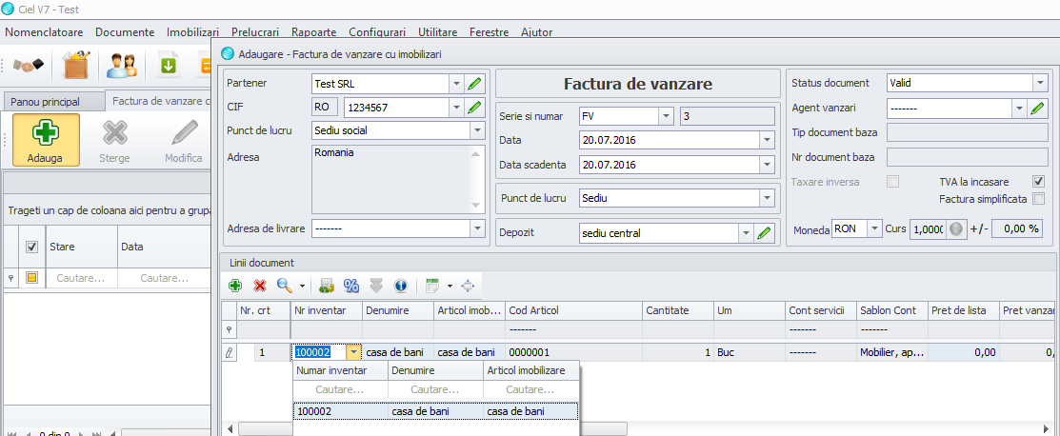Click green pencil icon next to CIF field

475,107
